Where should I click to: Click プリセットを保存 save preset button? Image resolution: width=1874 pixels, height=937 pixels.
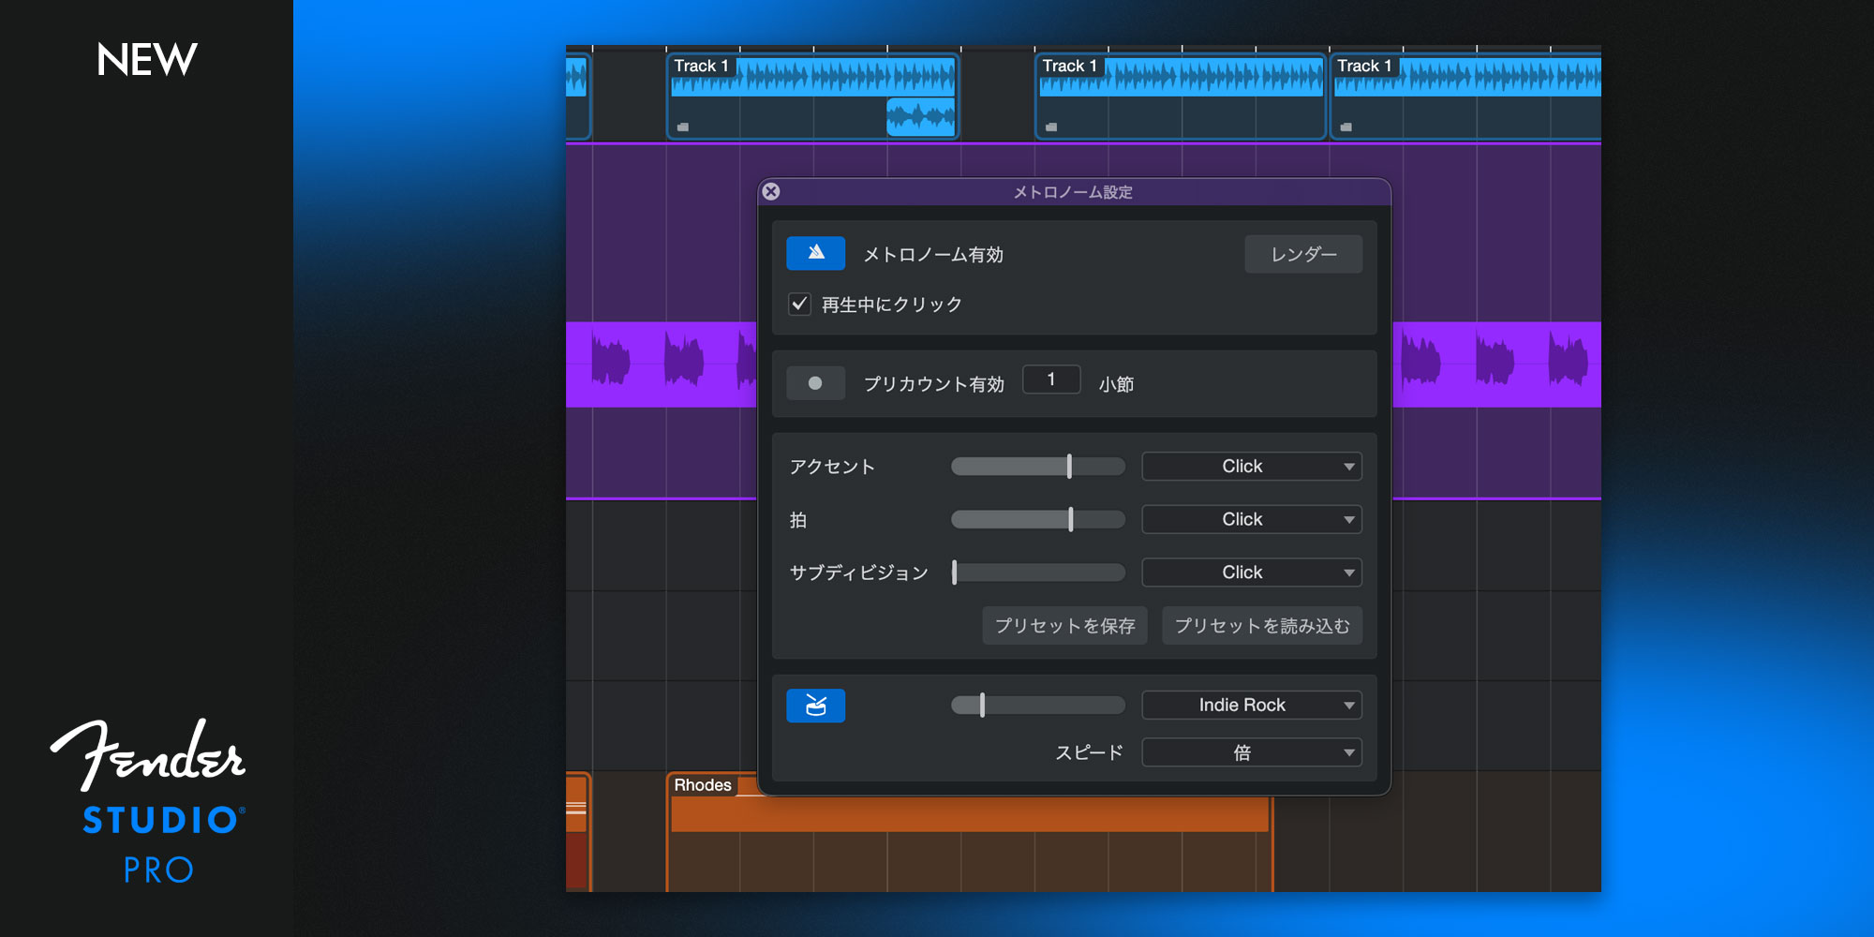[1064, 626]
